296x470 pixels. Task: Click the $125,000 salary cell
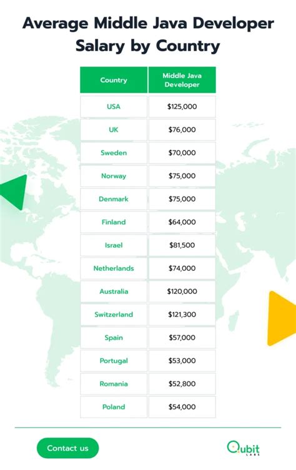click(182, 106)
